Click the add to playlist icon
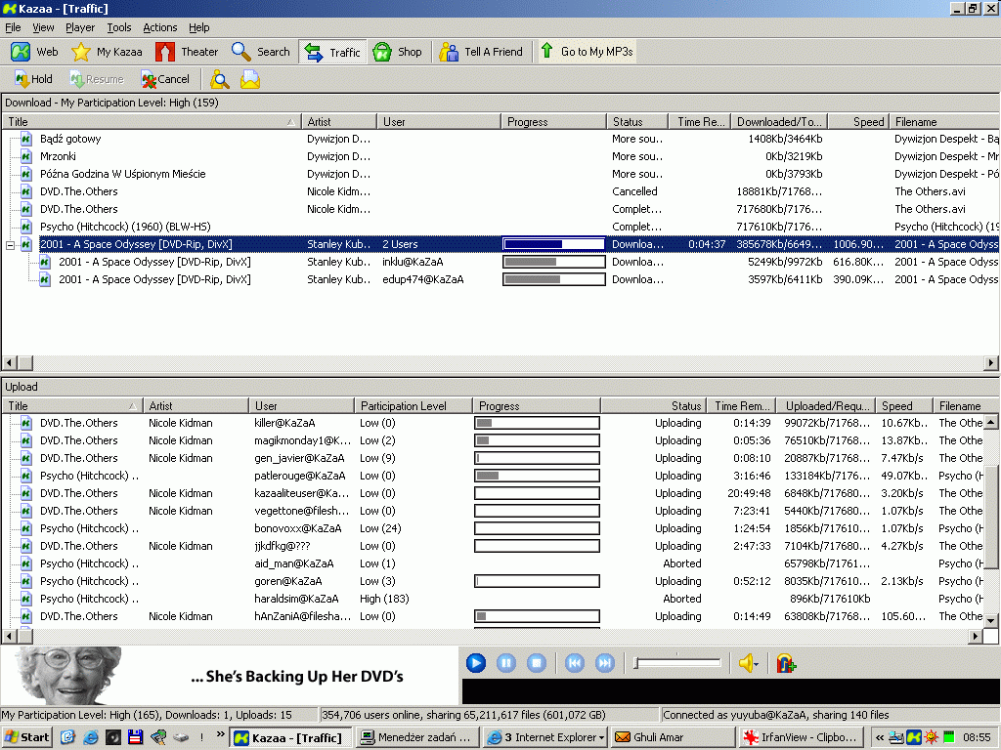Screen dimensions: 1001x750 pos(786,663)
